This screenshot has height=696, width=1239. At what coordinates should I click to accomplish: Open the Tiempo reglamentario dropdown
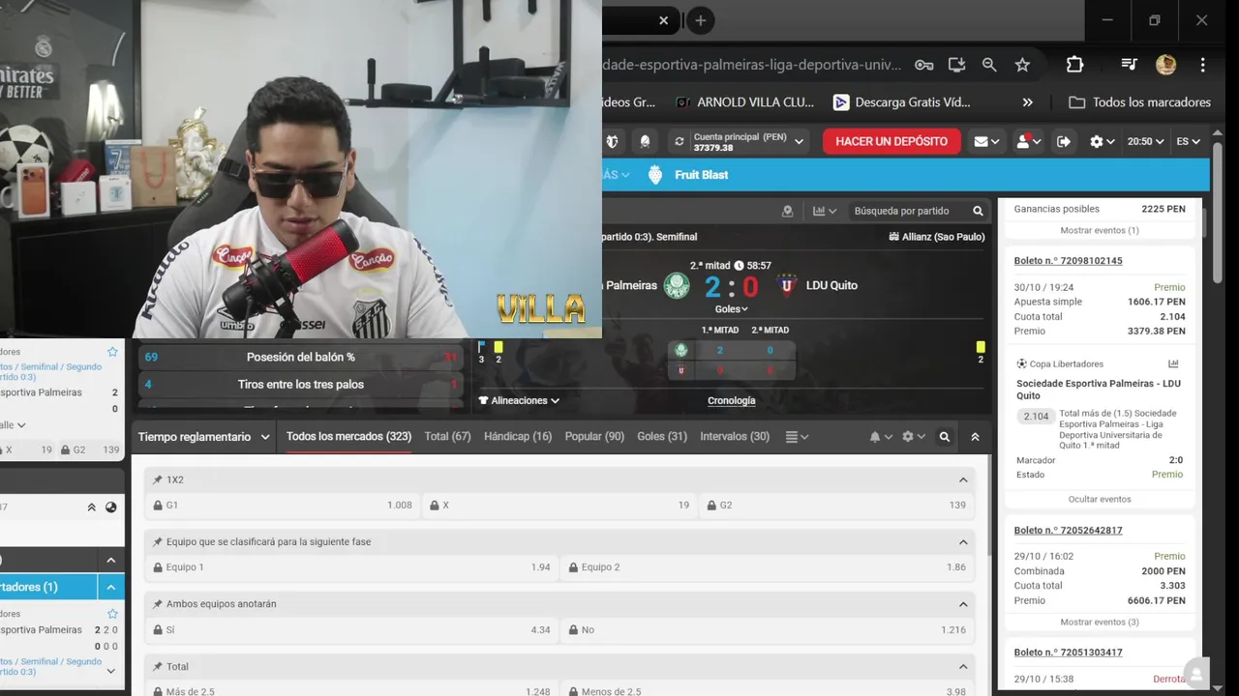pos(203,437)
